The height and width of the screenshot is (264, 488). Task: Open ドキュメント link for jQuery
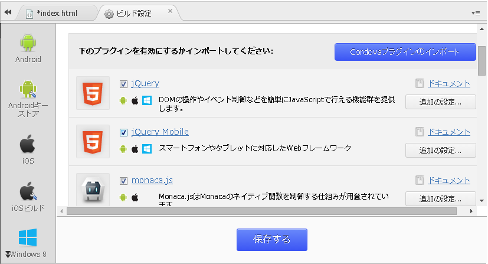coord(449,83)
